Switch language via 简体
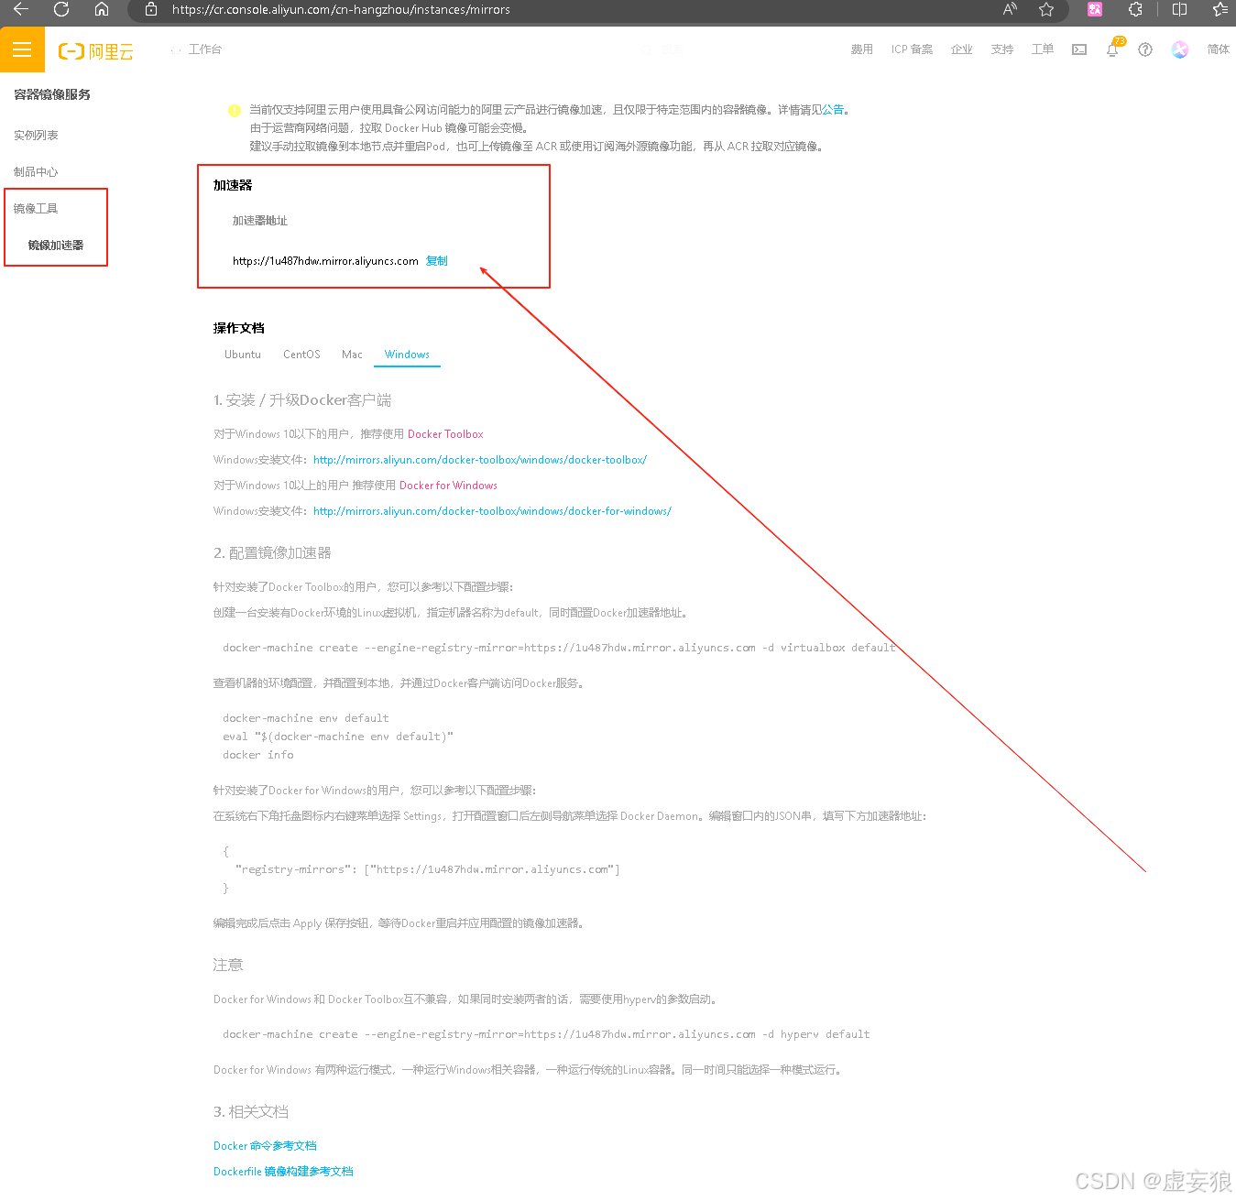The width and height of the screenshot is (1236, 1201). click(1218, 49)
